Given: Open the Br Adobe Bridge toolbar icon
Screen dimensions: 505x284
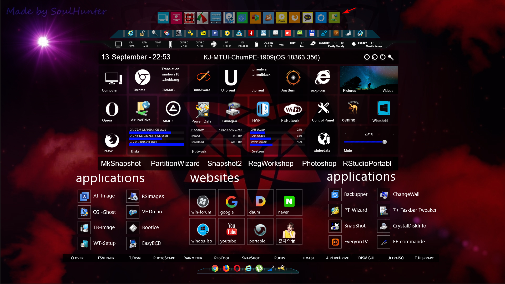Looking at the screenshot, I should coord(336,33).
